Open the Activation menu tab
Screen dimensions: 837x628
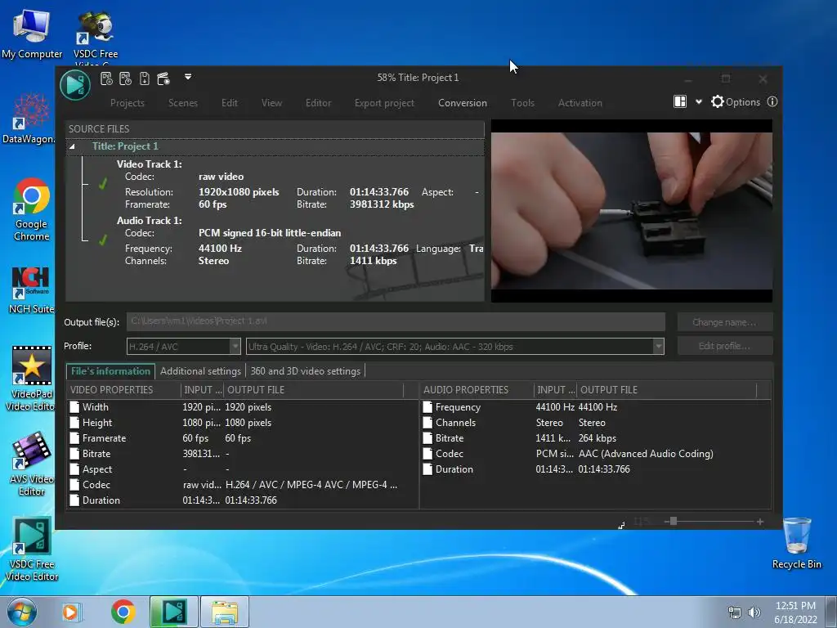580,102
